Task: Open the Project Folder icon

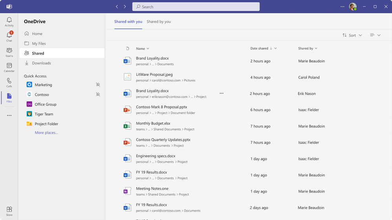Action: [29, 124]
